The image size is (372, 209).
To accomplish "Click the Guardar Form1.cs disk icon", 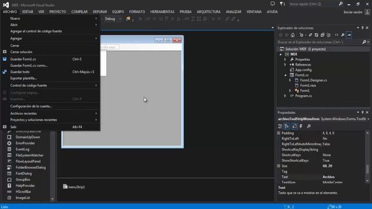I will click(x=5, y=59).
